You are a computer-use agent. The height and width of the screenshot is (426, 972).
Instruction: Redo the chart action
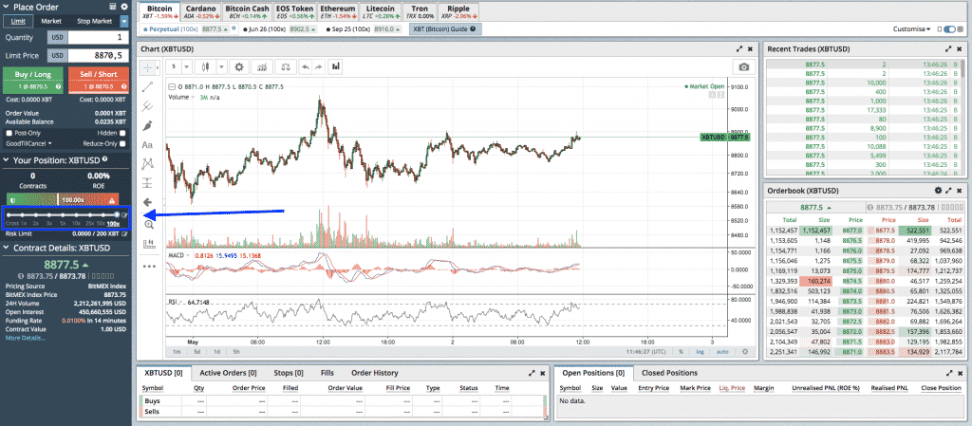point(319,66)
